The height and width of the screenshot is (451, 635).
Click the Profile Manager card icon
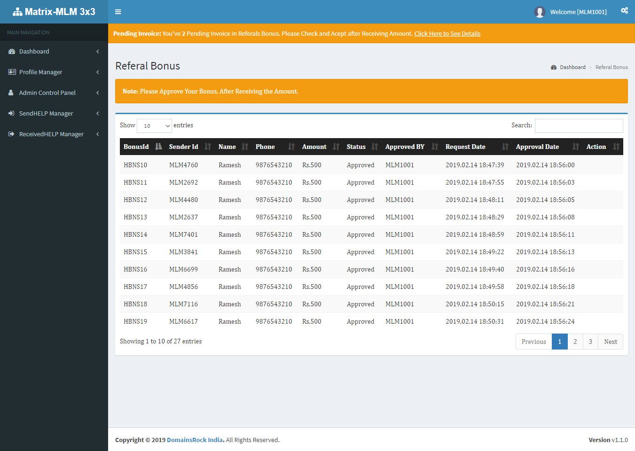pos(12,72)
